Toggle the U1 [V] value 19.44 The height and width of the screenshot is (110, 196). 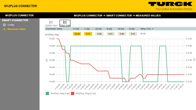pos(77,34)
